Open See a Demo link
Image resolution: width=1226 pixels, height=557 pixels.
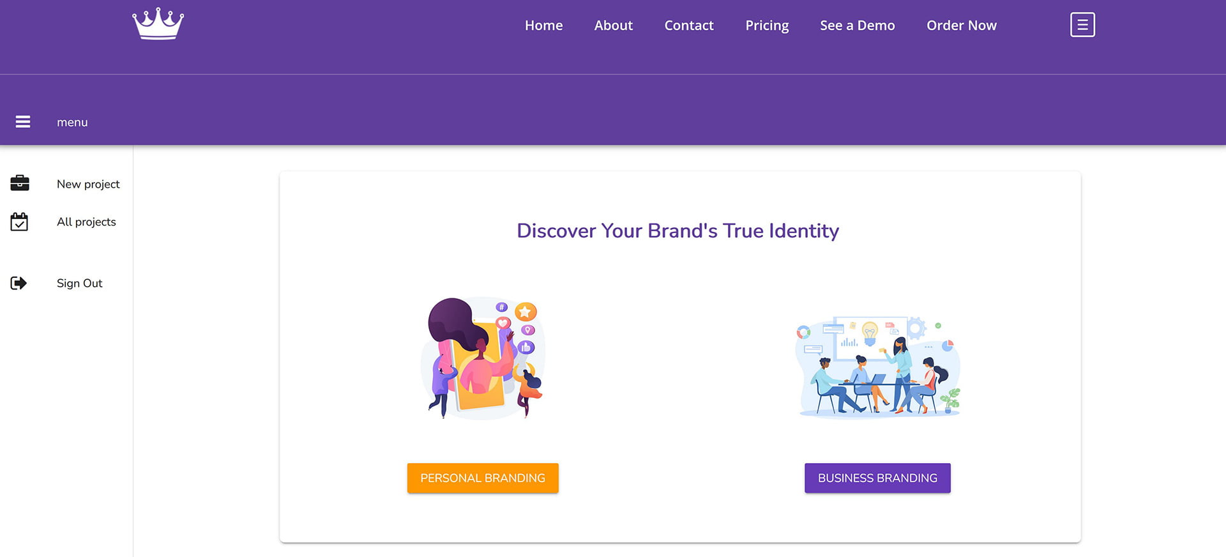(858, 26)
